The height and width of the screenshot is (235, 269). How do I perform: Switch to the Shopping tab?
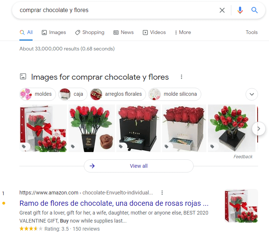(90, 32)
